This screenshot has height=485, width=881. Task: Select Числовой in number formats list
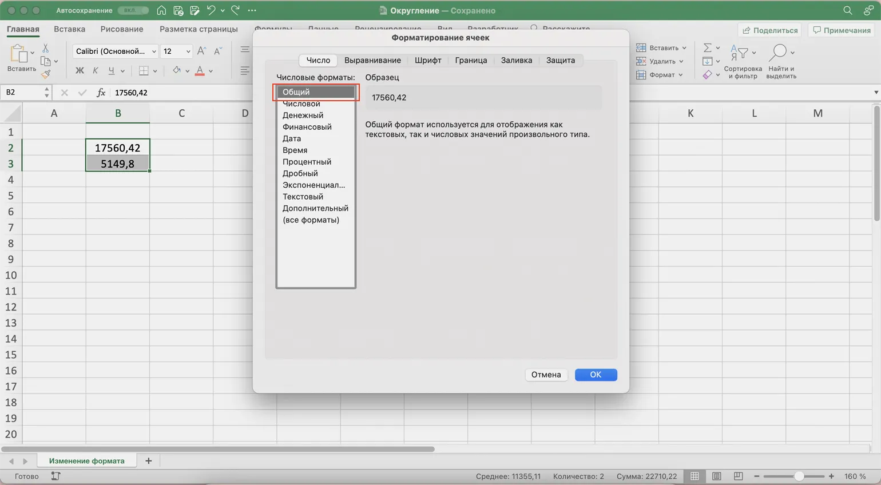[x=301, y=104]
